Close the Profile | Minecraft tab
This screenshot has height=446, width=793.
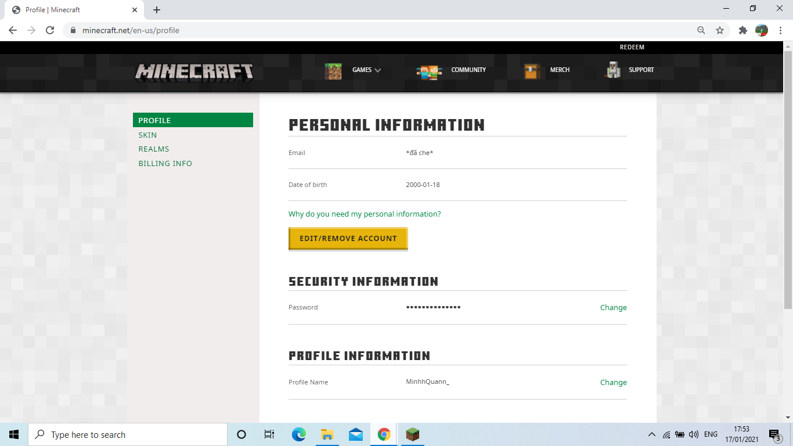pos(134,10)
